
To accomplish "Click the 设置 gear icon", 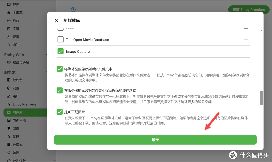I will (x=9, y=88).
